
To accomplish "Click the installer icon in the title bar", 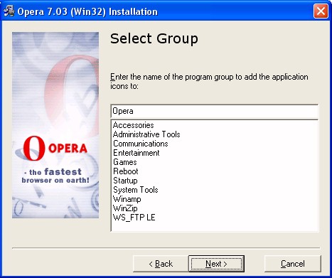I will coord(9,11).
